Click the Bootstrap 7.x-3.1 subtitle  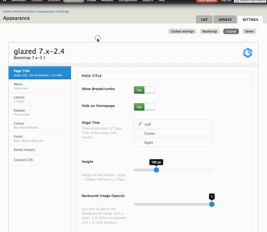coord(29,58)
